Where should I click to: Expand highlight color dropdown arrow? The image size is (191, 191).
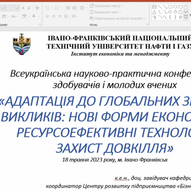coord(29,16)
